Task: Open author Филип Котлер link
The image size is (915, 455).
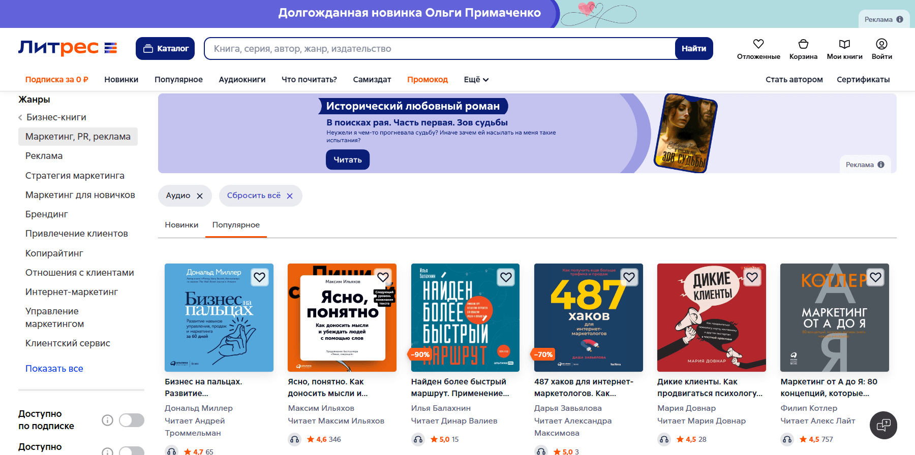Action: pyautogui.click(x=809, y=408)
